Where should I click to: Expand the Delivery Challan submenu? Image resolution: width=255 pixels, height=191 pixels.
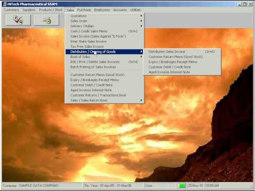pyautogui.click(x=105, y=26)
